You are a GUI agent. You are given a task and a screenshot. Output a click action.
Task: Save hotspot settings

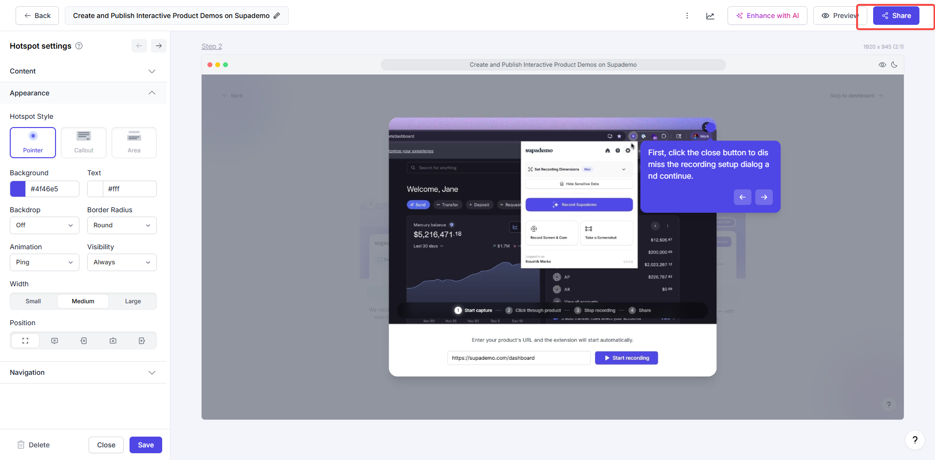(146, 445)
